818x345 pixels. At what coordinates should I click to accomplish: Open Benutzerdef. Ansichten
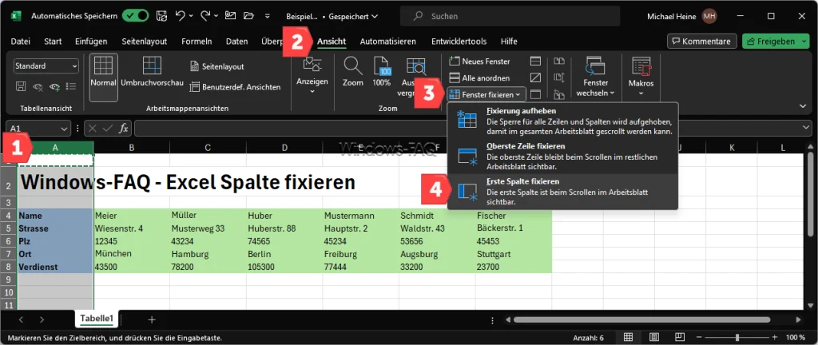236,87
